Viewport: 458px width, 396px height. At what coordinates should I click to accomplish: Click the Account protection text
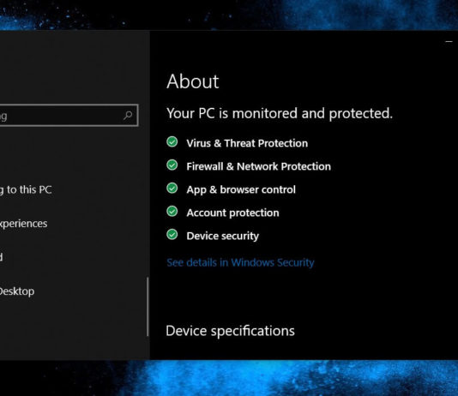click(232, 213)
